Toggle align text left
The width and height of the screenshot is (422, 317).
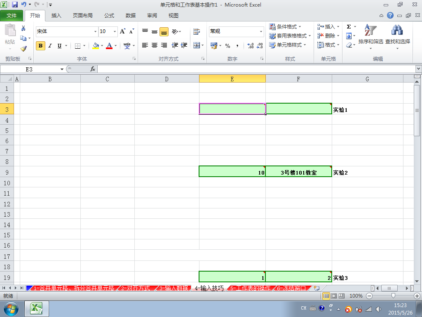(145, 45)
